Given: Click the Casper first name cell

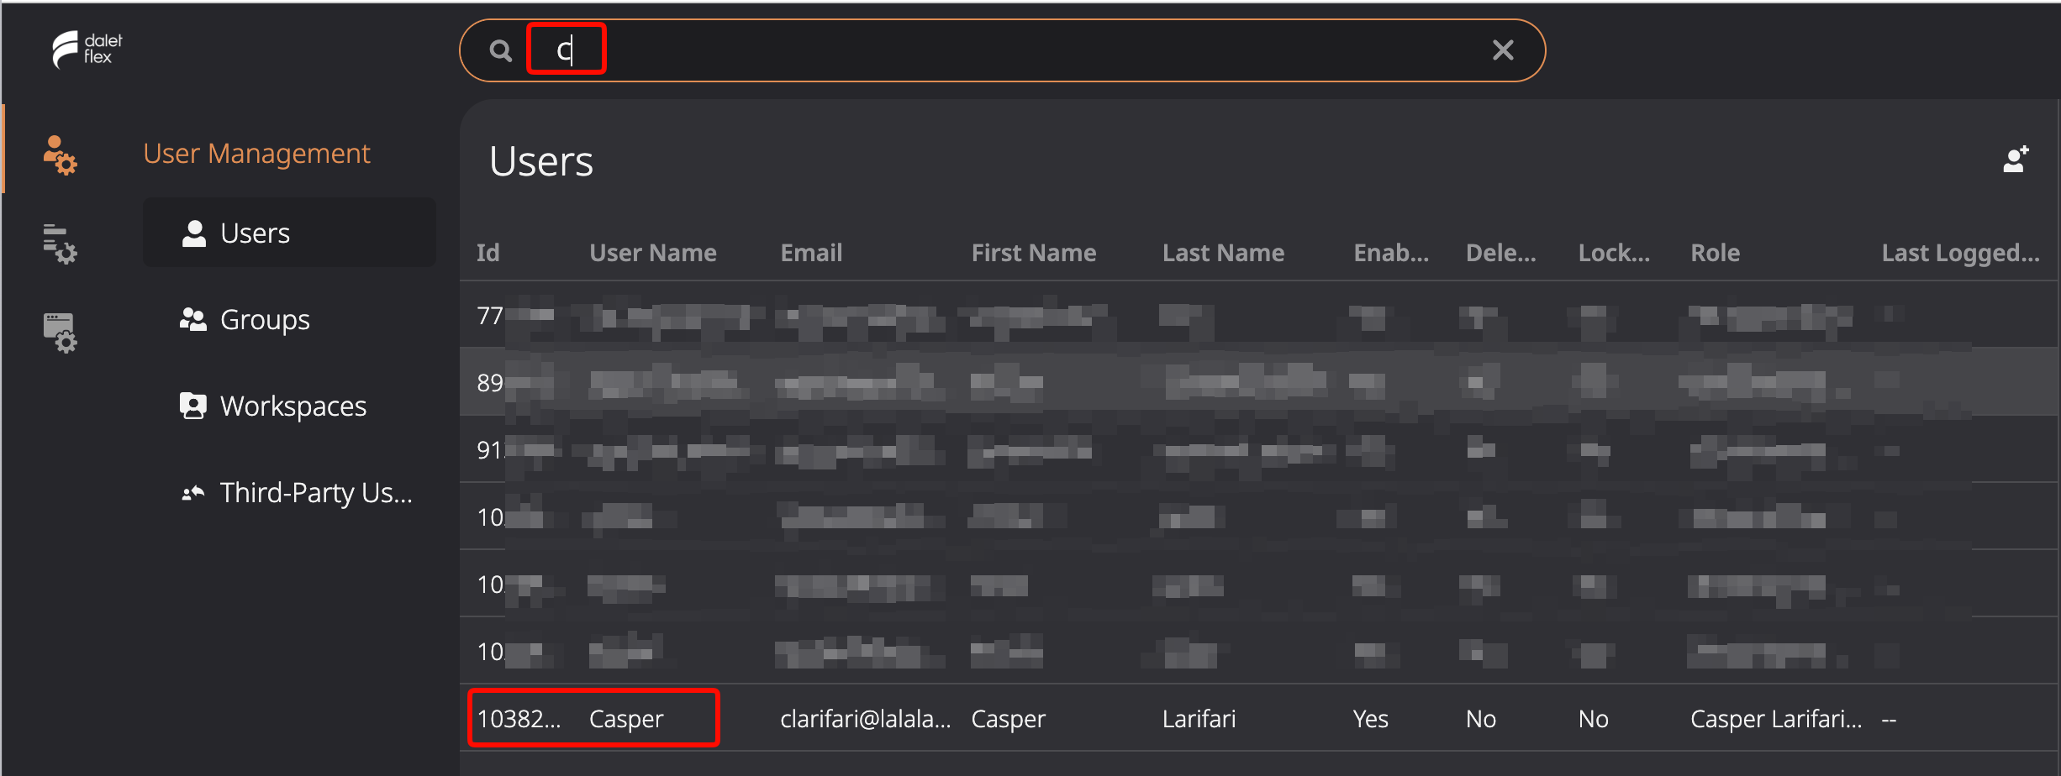Looking at the screenshot, I should (x=1008, y=719).
